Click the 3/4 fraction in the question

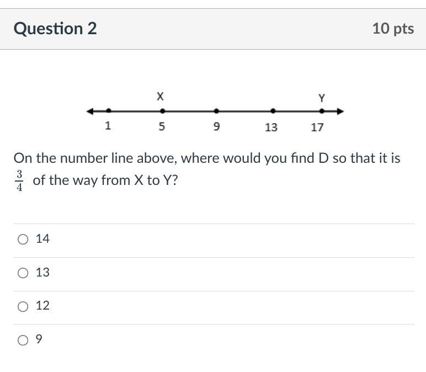point(19,181)
